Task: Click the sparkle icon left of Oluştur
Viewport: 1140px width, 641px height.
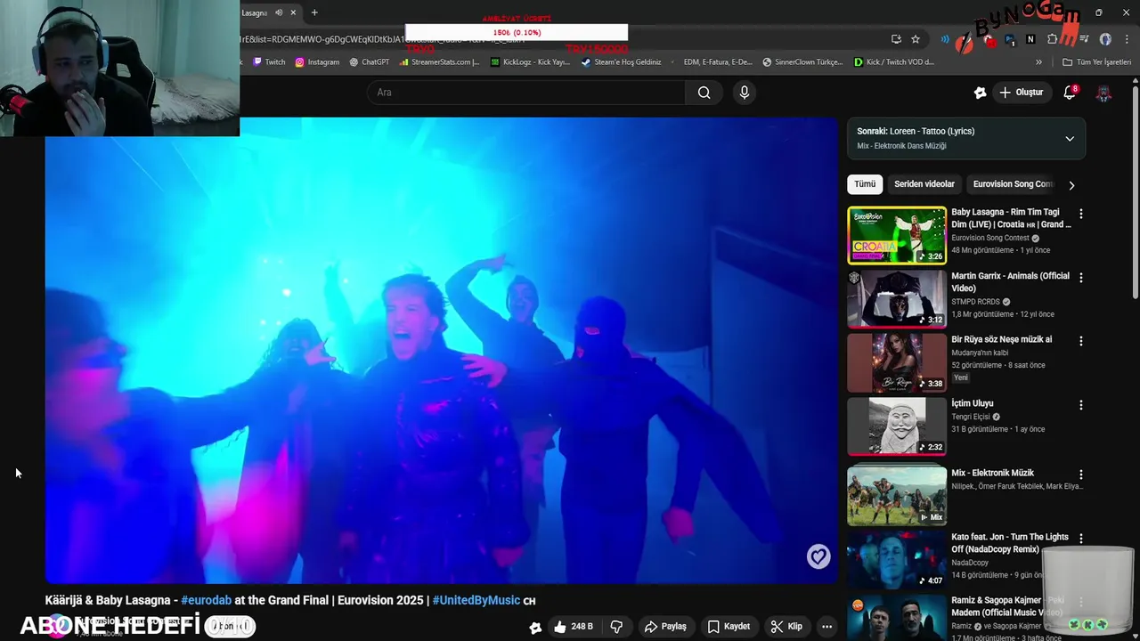Action: click(x=980, y=93)
